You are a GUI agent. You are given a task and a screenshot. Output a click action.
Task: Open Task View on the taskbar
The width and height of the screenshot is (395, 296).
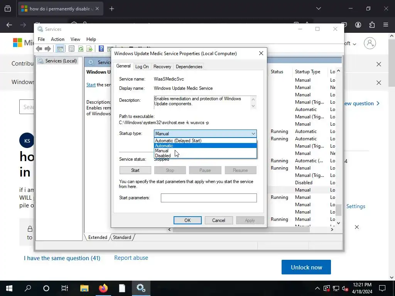tap(65, 288)
